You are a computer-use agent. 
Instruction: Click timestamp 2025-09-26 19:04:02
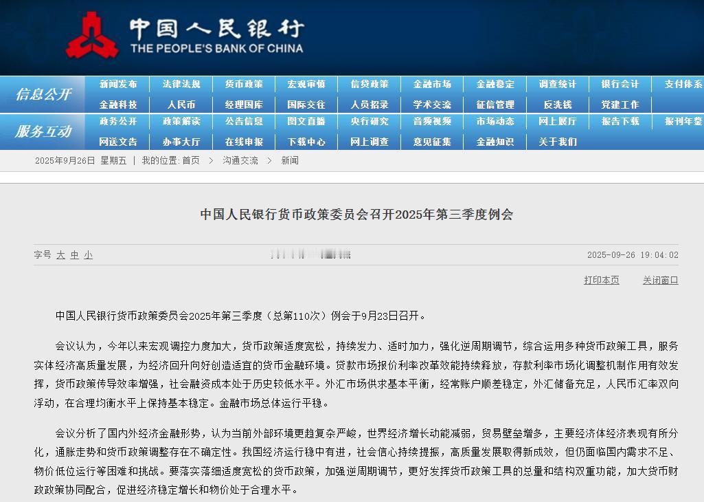click(x=633, y=255)
